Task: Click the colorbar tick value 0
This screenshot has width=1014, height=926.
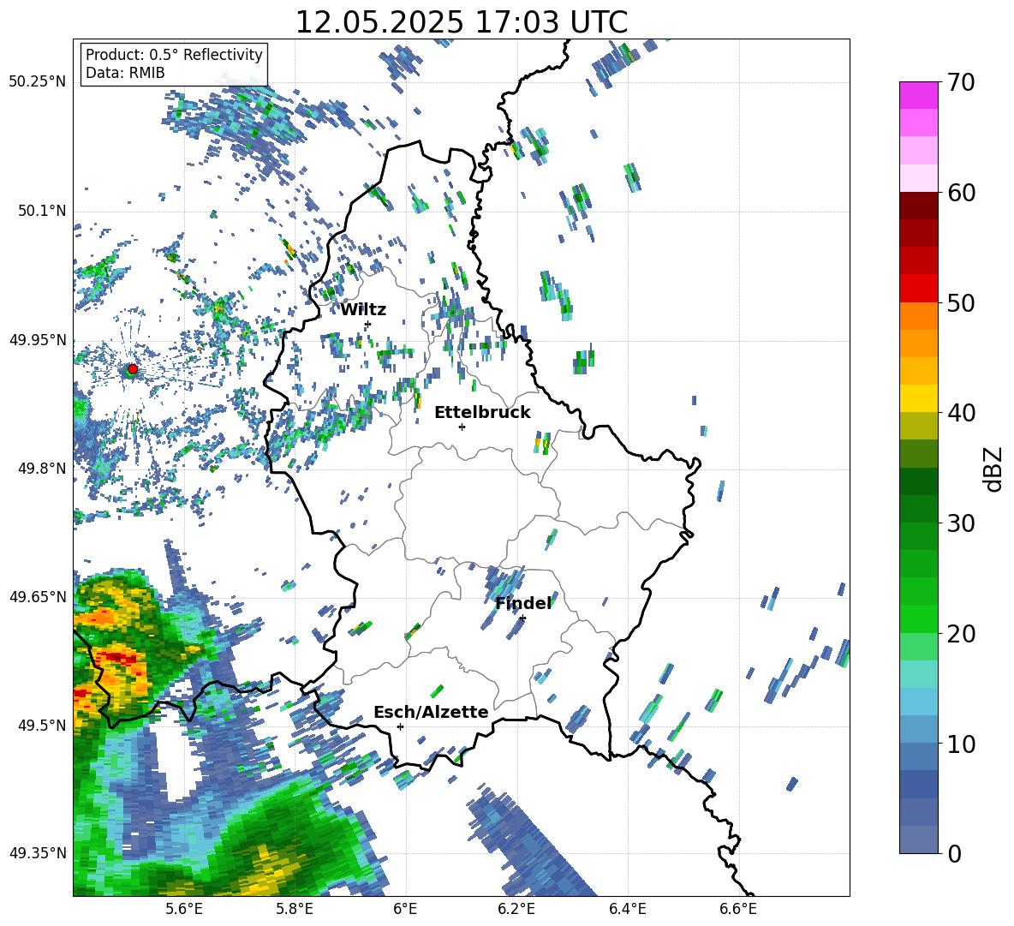Action: (x=954, y=853)
